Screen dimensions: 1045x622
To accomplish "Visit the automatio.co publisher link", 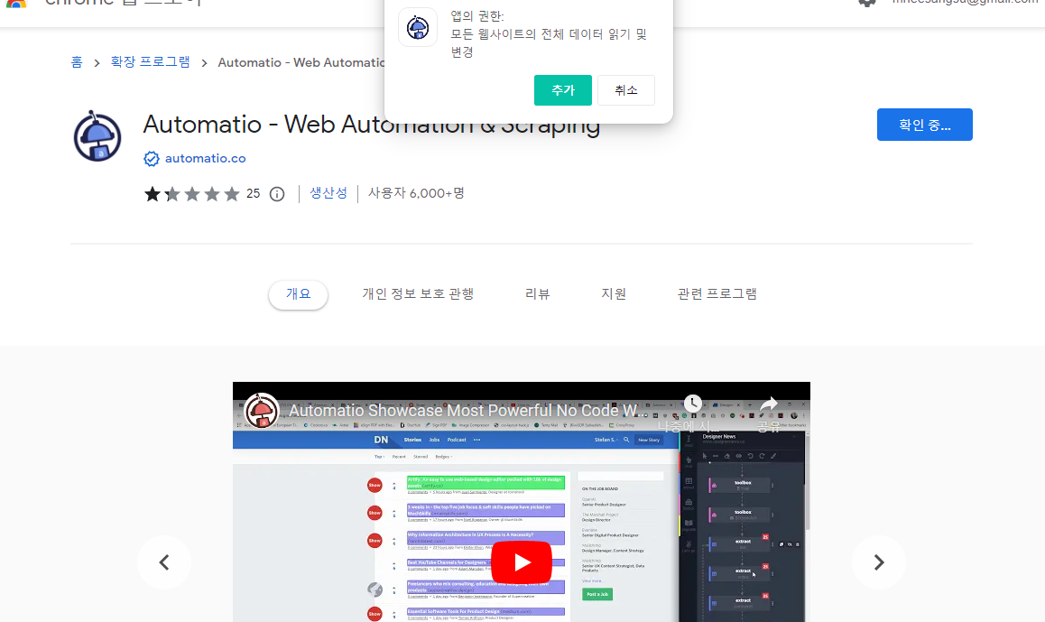I will 205,159.
